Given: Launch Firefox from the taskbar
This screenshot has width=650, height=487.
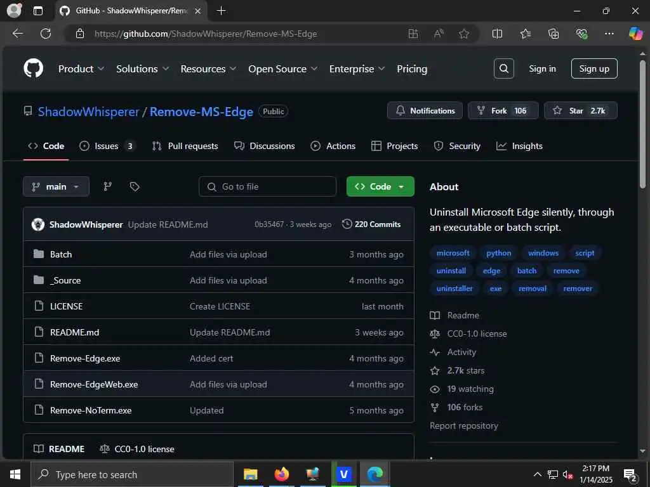Looking at the screenshot, I should pos(281,474).
